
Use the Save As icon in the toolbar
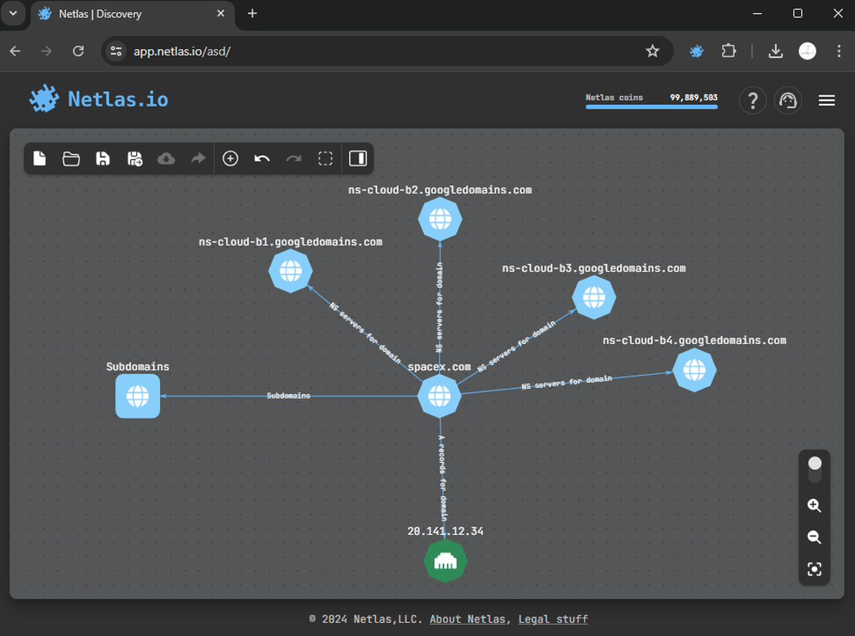[x=134, y=158]
